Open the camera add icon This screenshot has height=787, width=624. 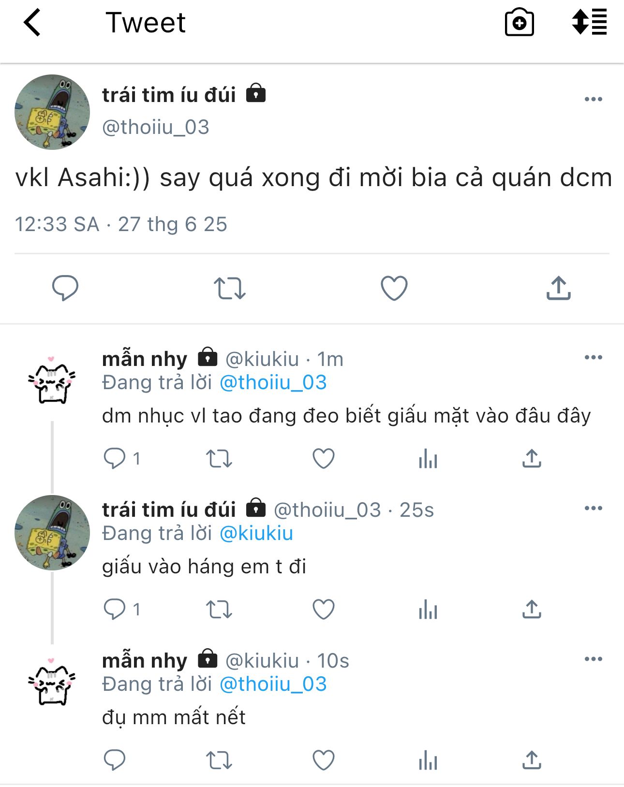point(519,22)
